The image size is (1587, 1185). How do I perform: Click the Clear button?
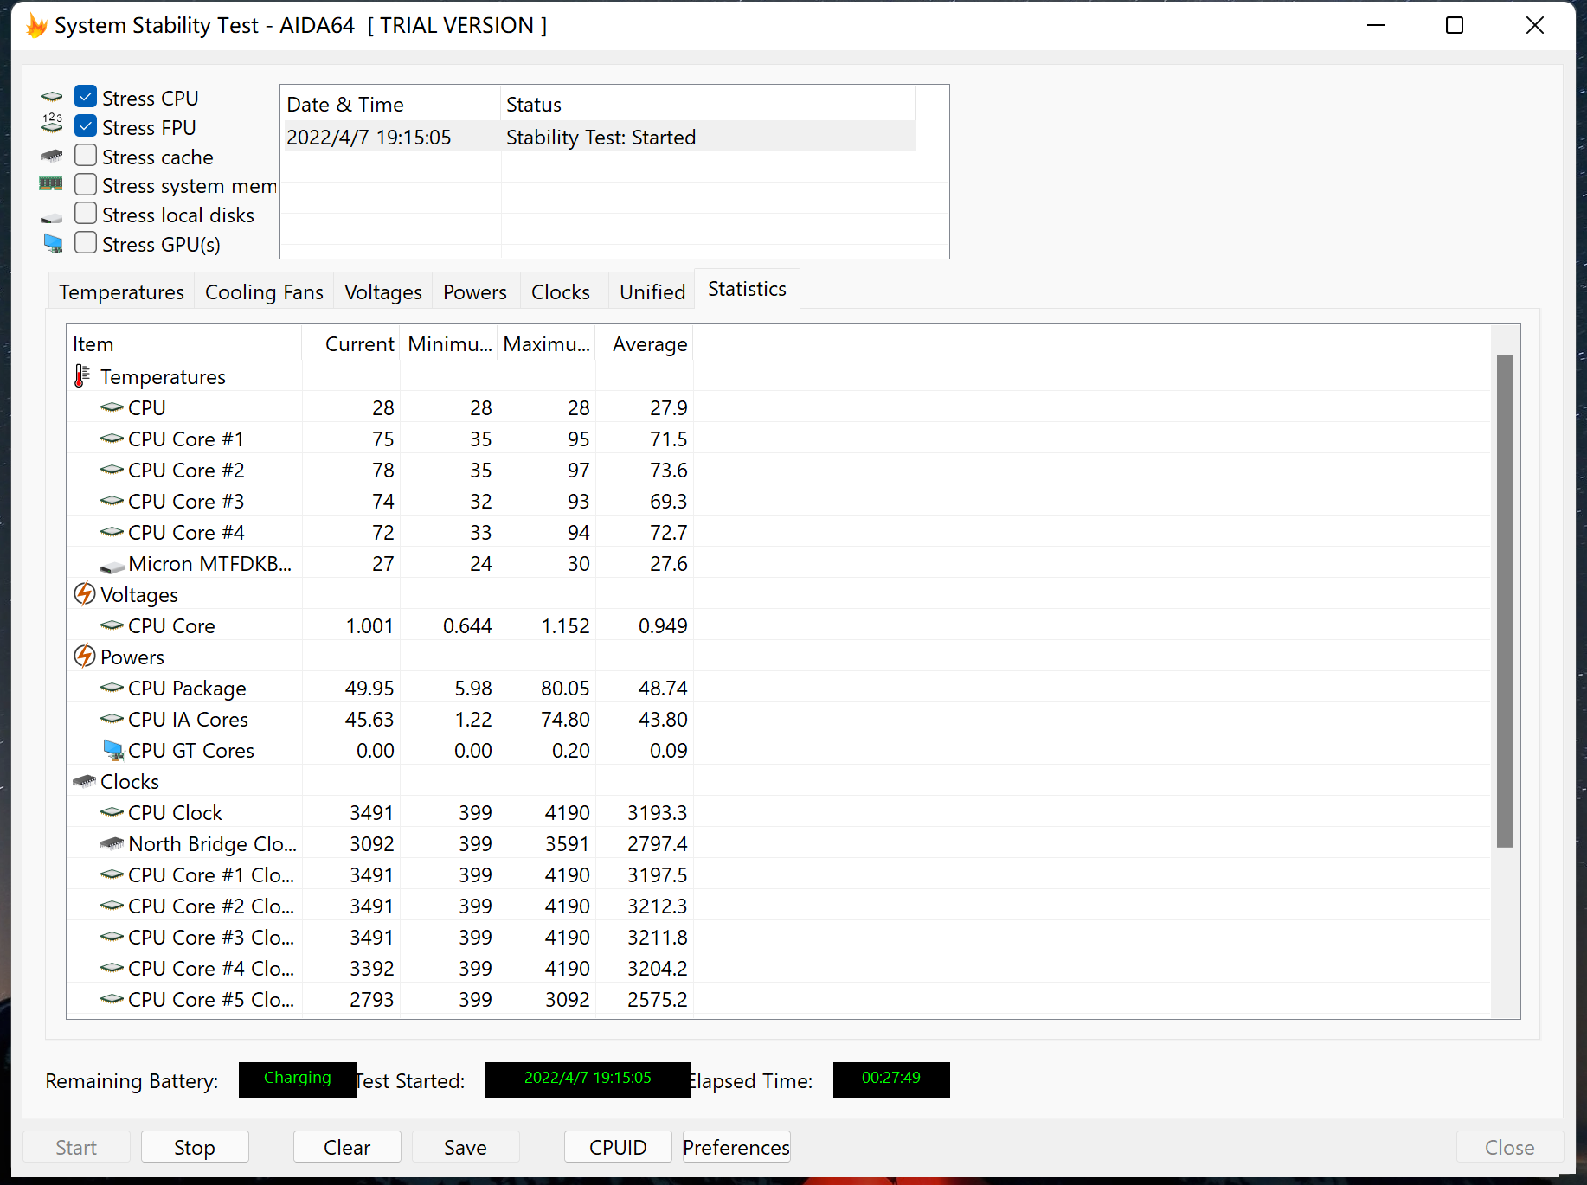347,1147
